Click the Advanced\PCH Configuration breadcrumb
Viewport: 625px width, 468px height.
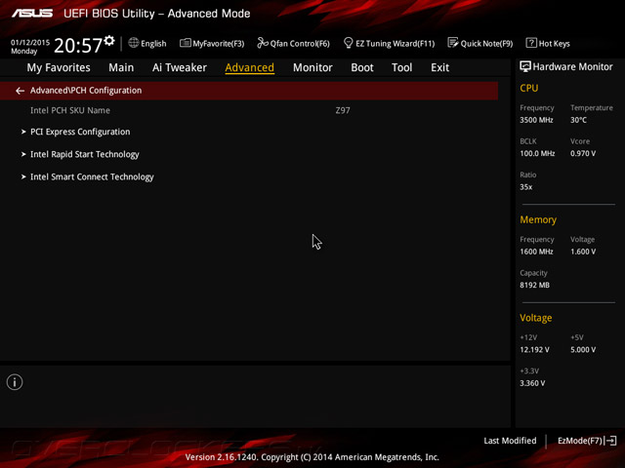[86, 91]
